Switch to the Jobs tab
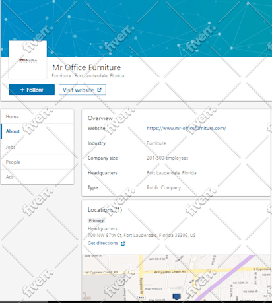Image resolution: width=272 pixels, height=303 pixels. [x=37, y=147]
